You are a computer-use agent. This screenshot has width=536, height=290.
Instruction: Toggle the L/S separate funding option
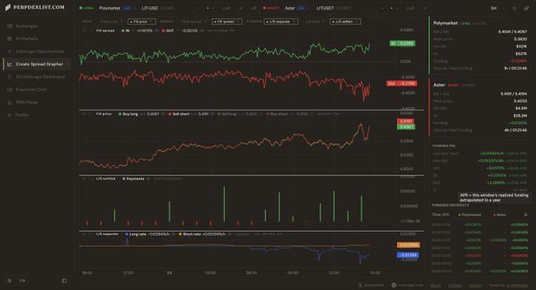(281, 21)
